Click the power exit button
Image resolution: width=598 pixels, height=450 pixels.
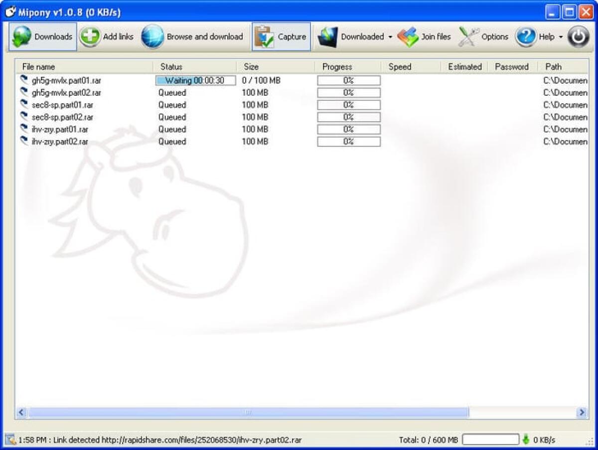click(578, 36)
